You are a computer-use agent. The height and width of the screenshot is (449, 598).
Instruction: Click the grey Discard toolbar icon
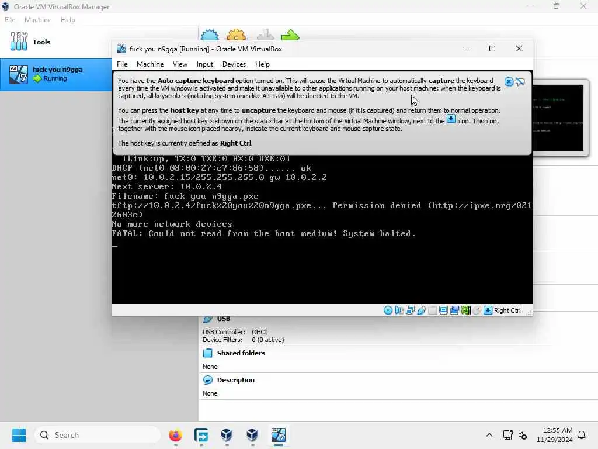(266, 35)
